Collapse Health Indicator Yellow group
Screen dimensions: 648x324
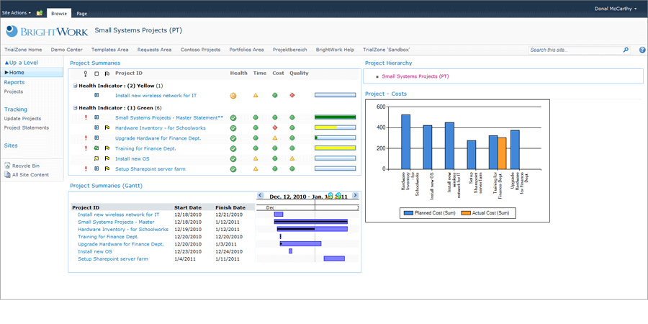pyautogui.click(x=75, y=86)
